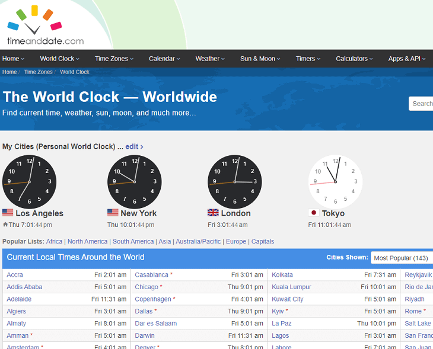The height and width of the screenshot is (349, 433).
Task: Open the North America popular list
Action: (x=87, y=241)
